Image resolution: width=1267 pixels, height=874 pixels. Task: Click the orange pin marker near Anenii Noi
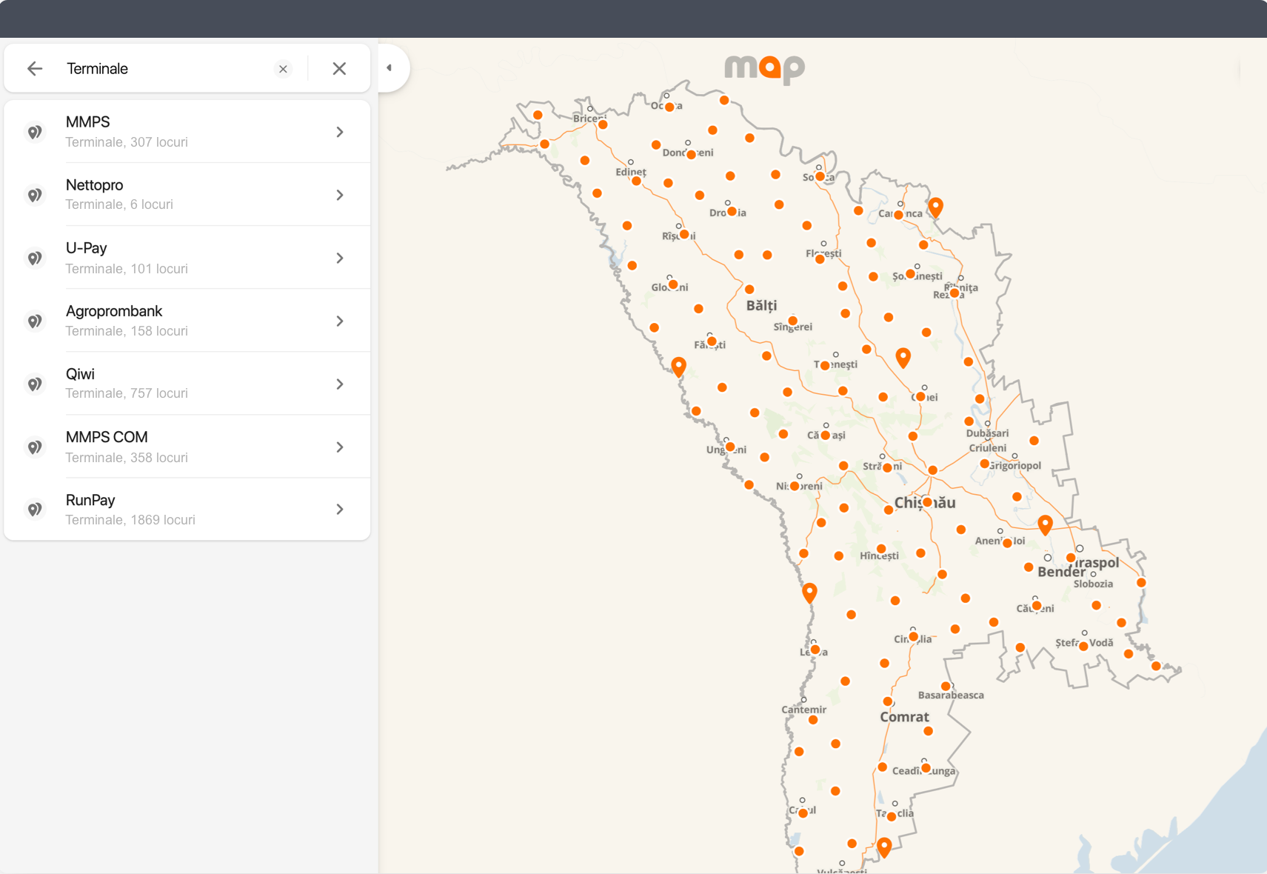coord(1045,525)
